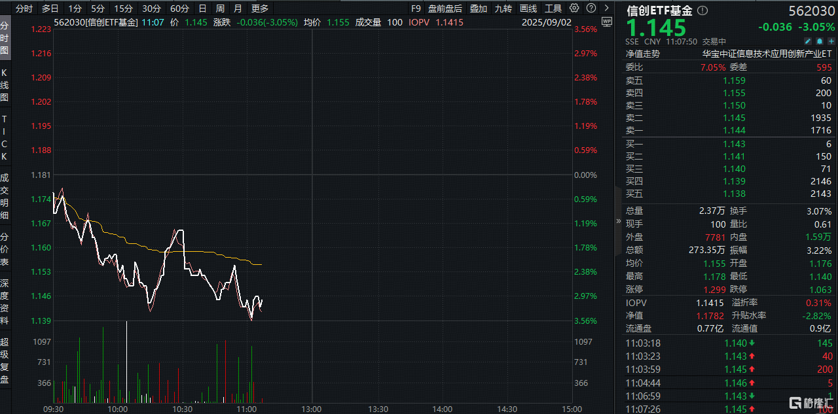Click the 卖三 price 1.150
This screenshot has width=838, height=414.
click(x=734, y=105)
